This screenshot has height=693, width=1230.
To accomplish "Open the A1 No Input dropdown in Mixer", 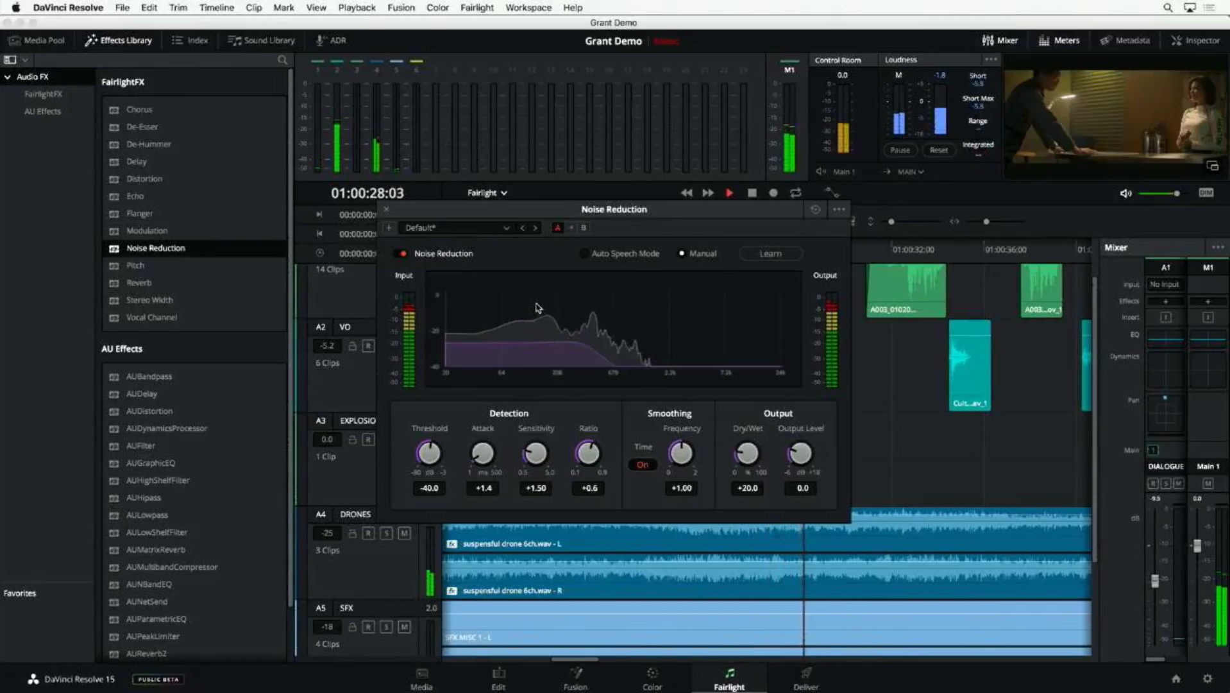I will click(1165, 284).
